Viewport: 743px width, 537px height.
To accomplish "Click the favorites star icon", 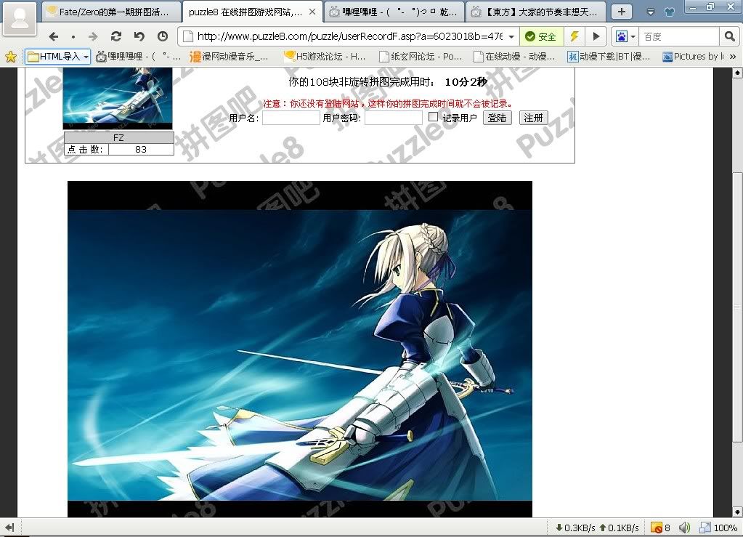I will click(10, 57).
